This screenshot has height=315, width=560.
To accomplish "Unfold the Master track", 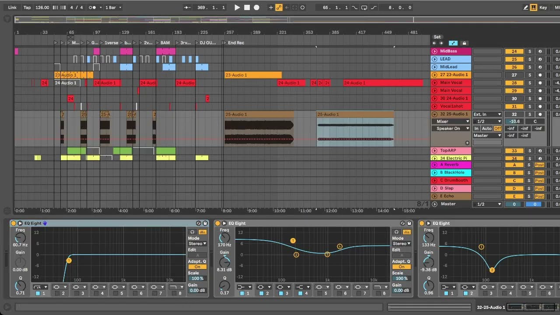I will click(x=434, y=204).
